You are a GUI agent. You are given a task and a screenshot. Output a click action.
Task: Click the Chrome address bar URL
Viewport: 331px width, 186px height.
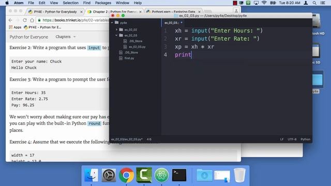pos(76,20)
